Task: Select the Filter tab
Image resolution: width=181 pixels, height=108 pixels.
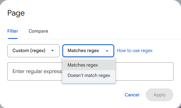Action: click(x=13, y=31)
